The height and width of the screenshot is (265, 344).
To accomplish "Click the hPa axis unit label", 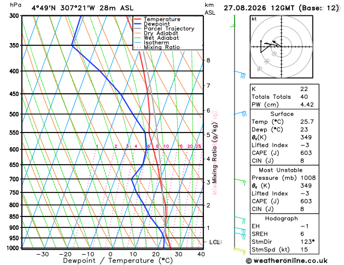I will pyautogui.click(x=15, y=5).
